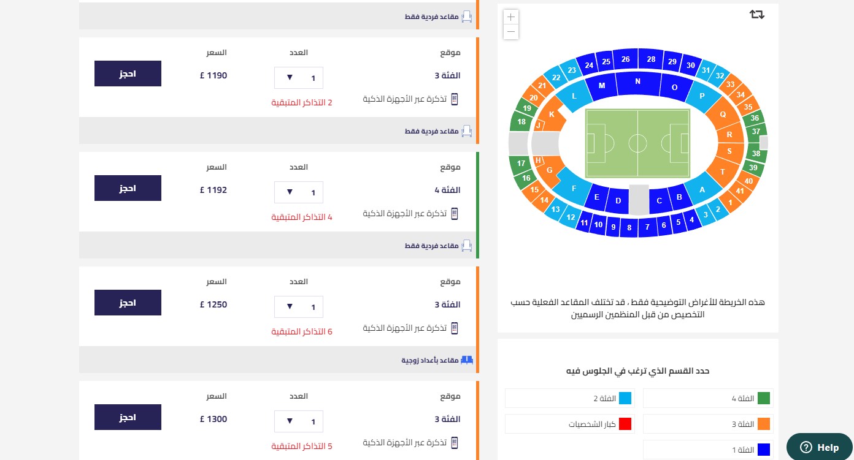Open quantity dropdown for the £1190 ticket
The height and width of the screenshot is (460, 854).
click(x=299, y=78)
